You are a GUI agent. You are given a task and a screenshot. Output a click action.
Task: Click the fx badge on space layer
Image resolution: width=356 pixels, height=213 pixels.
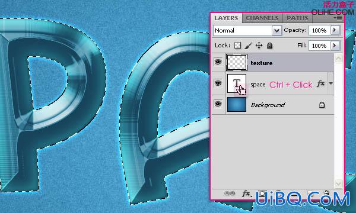320,84
